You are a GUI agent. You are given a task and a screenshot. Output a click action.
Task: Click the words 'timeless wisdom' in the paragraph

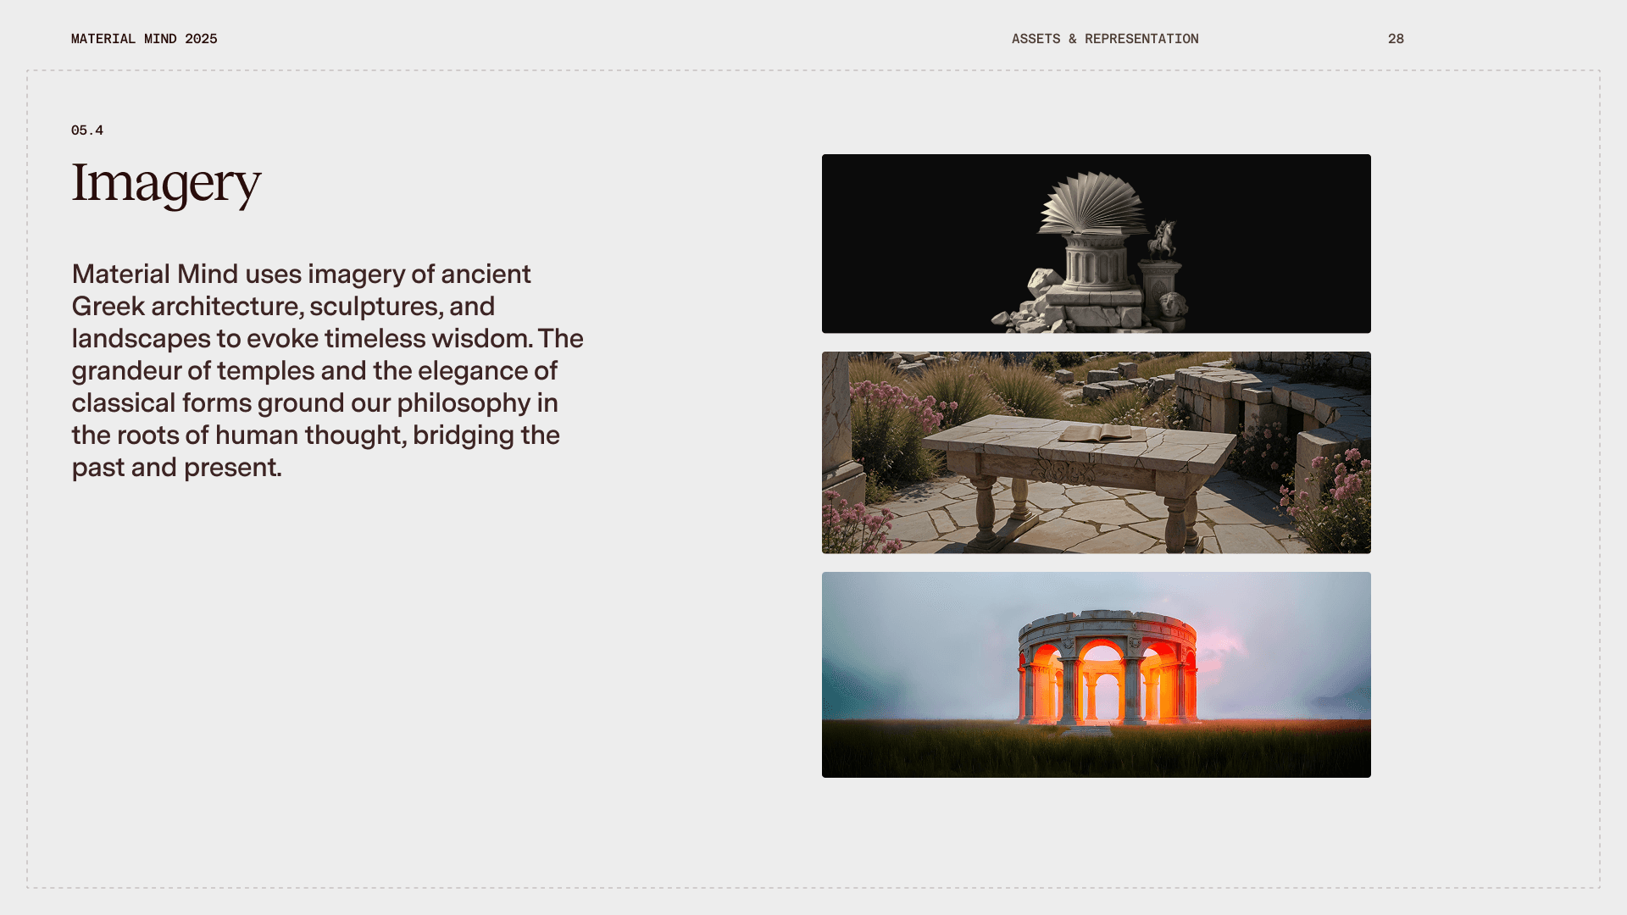click(428, 339)
